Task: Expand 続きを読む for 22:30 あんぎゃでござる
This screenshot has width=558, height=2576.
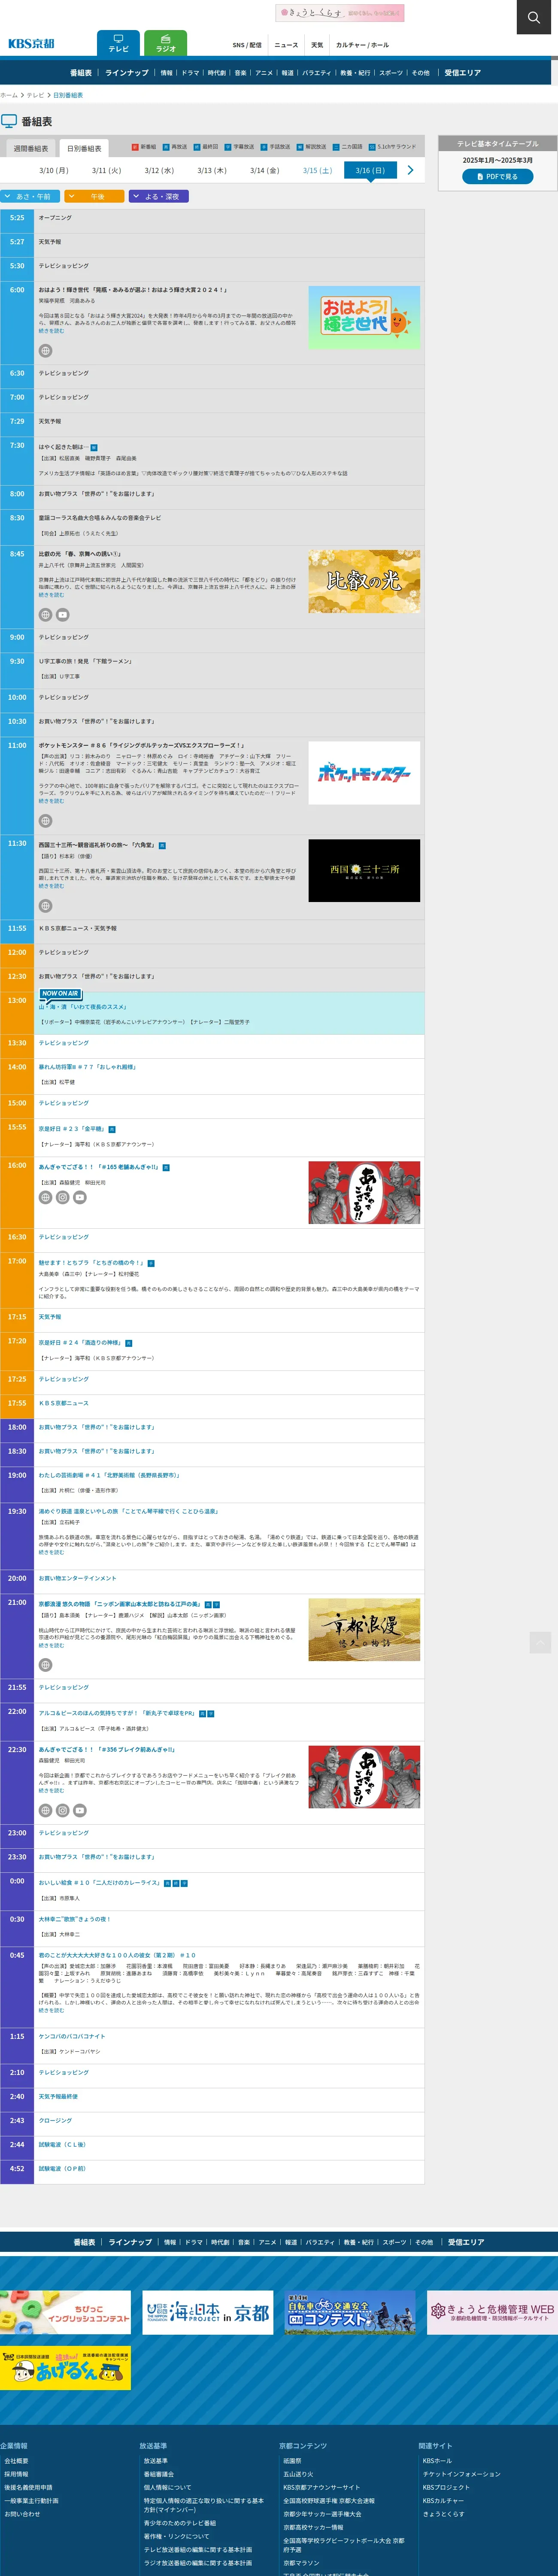Action: tap(51, 1791)
